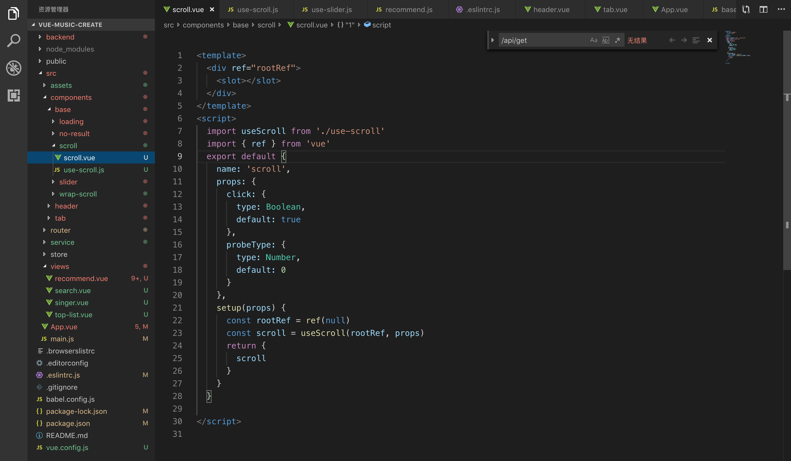The image size is (791, 461).
Task: Go to next match arrow
Action: click(x=684, y=40)
